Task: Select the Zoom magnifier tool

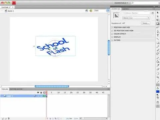Action: pyautogui.click(x=158, y=77)
